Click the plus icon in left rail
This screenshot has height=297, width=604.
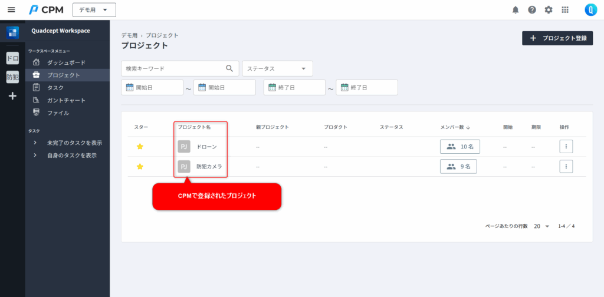[x=12, y=95]
